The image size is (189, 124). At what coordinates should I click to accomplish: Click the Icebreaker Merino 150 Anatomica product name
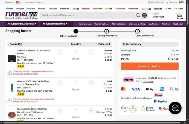pyautogui.click(x=34, y=52)
